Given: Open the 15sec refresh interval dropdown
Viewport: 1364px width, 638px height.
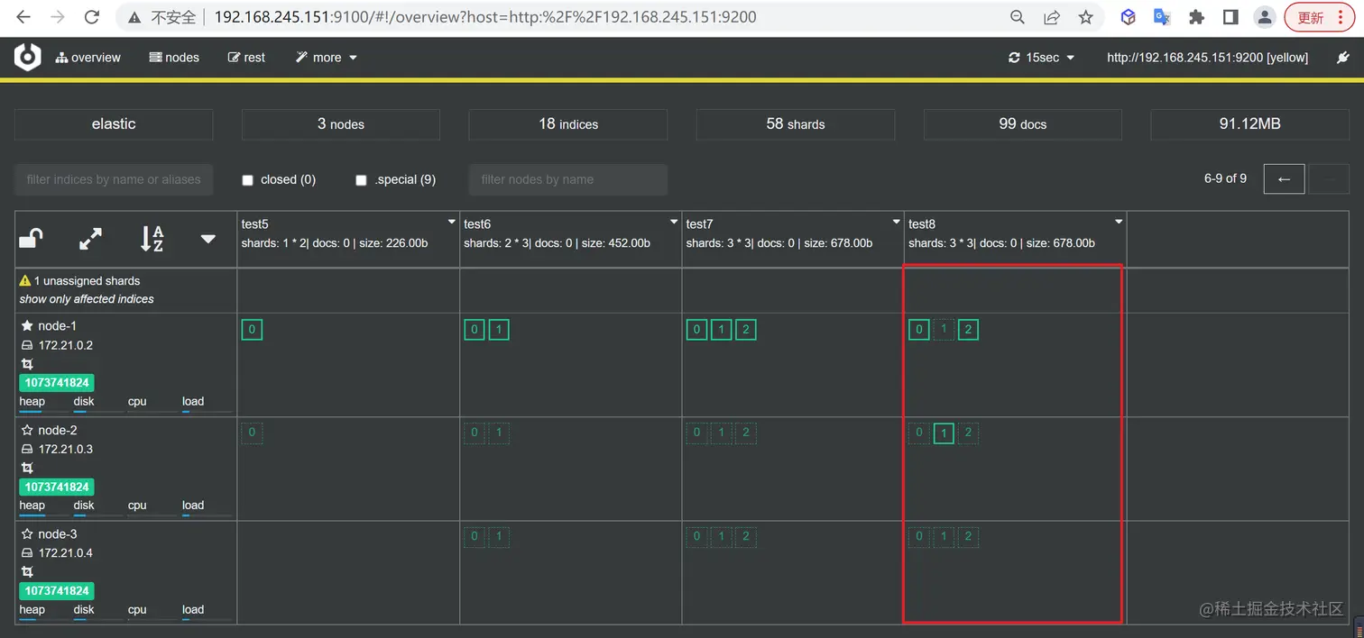Looking at the screenshot, I should click(1042, 57).
